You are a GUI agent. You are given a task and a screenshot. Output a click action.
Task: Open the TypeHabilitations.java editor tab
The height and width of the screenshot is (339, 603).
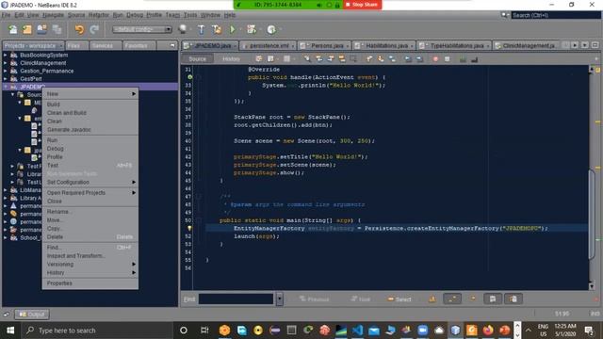coord(454,46)
